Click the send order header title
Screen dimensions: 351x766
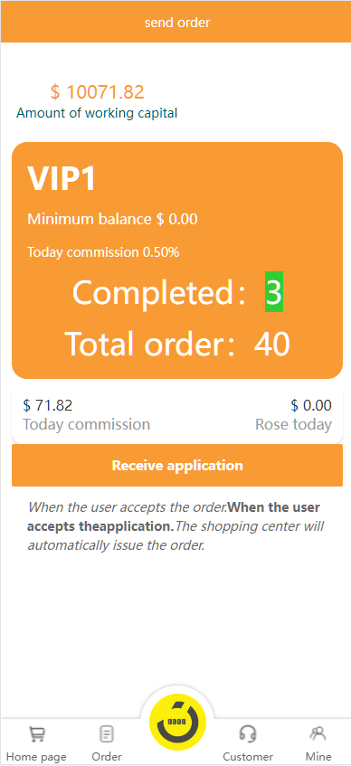tap(177, 23)
